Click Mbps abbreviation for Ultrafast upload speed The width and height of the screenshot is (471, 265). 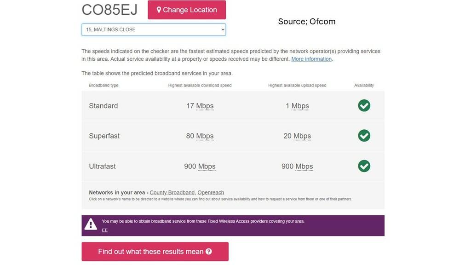304,166
